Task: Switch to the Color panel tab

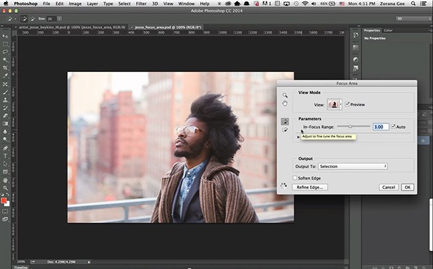Action: pos(388,30)
